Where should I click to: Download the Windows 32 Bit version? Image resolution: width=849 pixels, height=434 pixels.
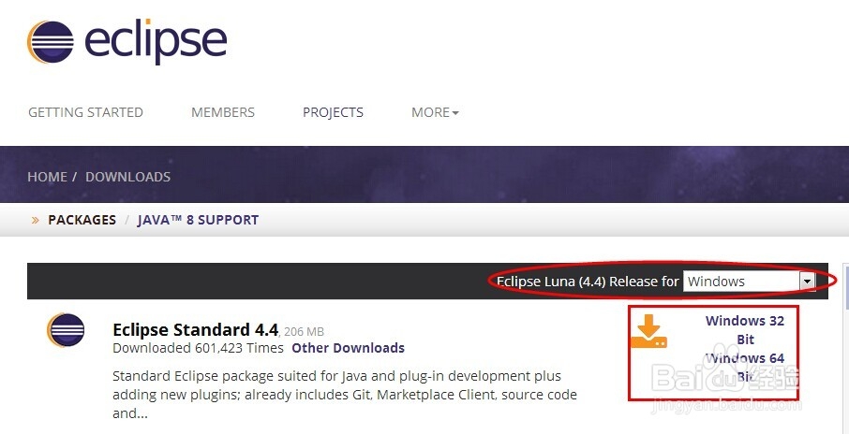pos(745,329)
